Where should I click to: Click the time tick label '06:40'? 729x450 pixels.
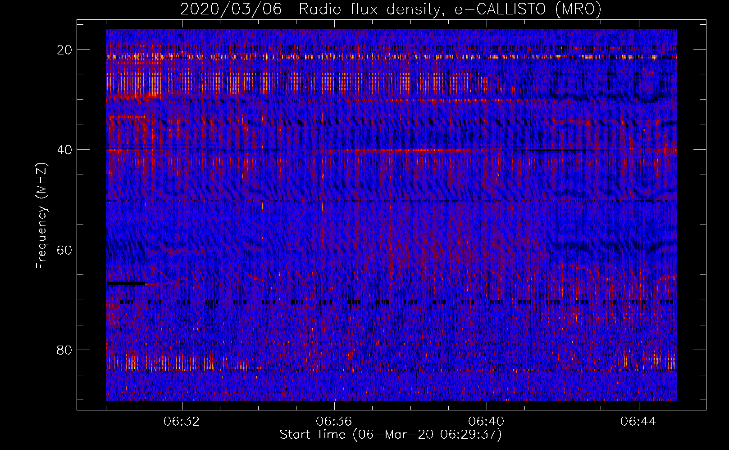486,422
